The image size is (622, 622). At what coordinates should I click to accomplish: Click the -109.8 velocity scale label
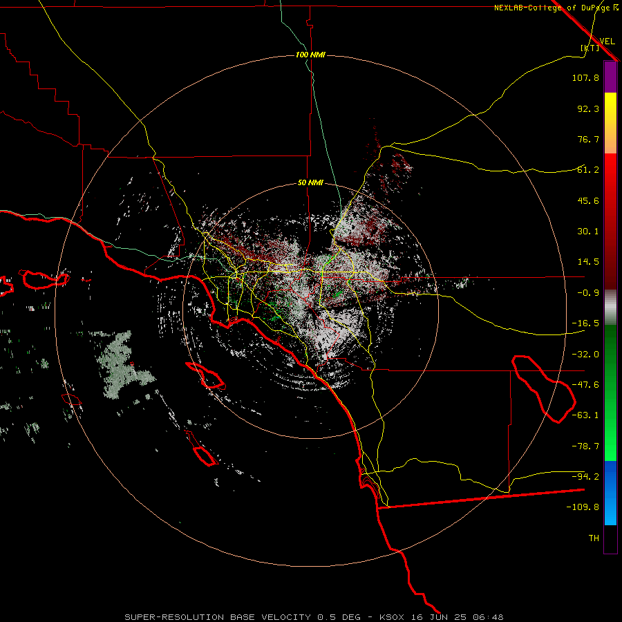click(x=583, y=507)
